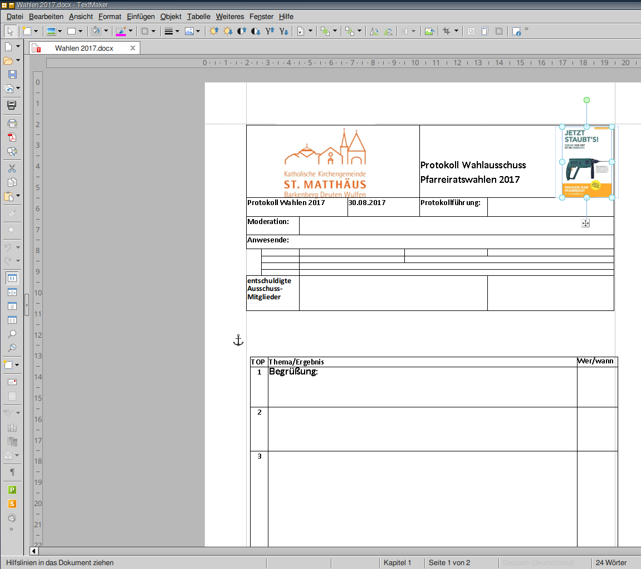Open dropdown next to open folder icon

18,61
